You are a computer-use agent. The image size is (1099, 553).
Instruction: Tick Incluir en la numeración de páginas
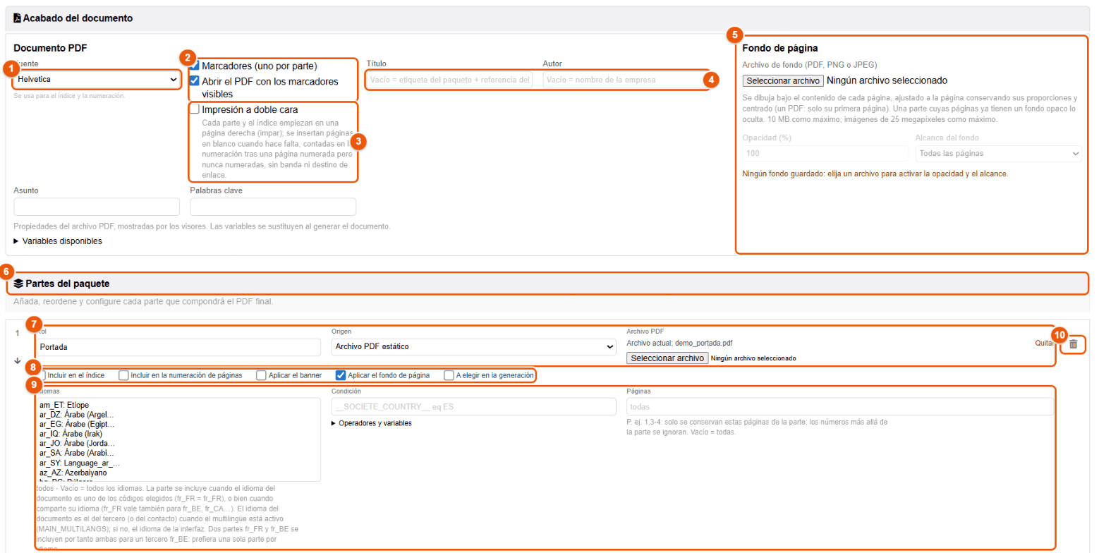123,375
